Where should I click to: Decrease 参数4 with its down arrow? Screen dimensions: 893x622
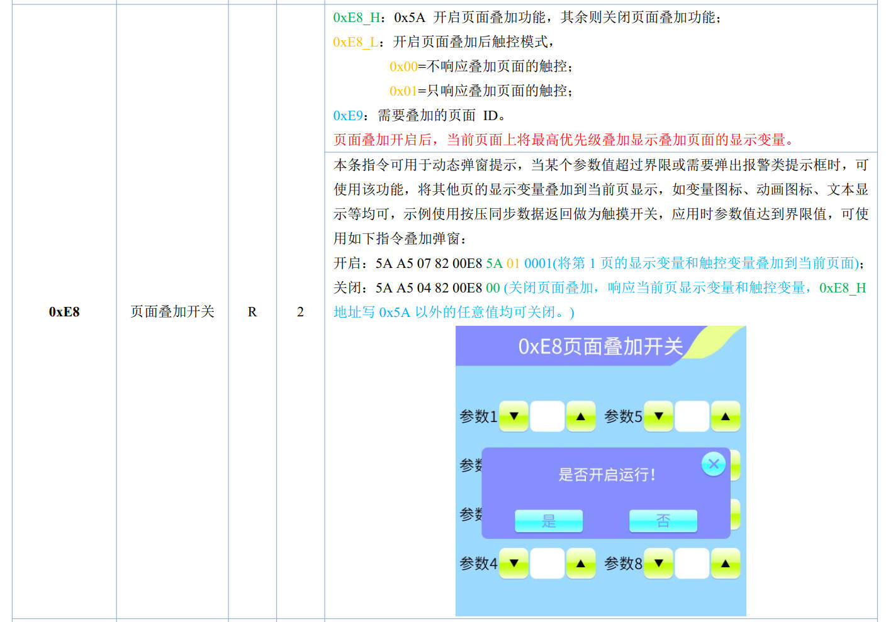pyautogui.click(x=514, y=564)
